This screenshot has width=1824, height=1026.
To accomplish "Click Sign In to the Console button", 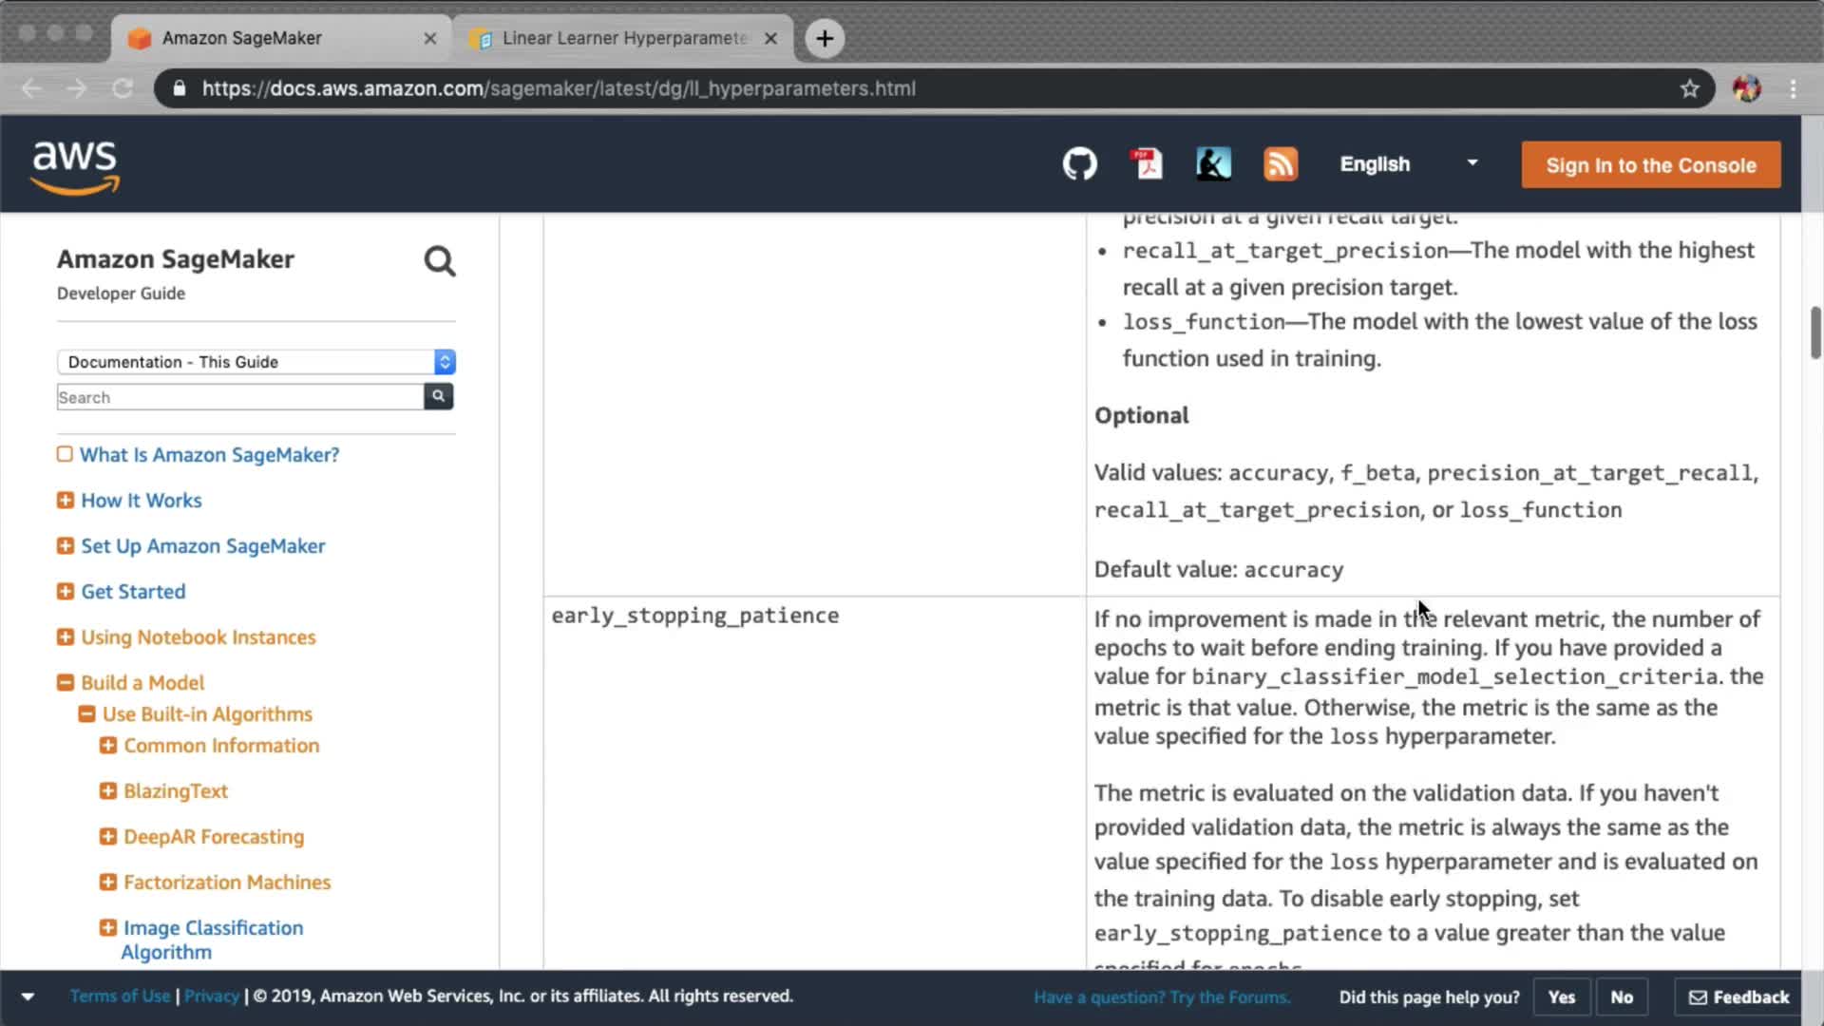I will point(1650,165).
